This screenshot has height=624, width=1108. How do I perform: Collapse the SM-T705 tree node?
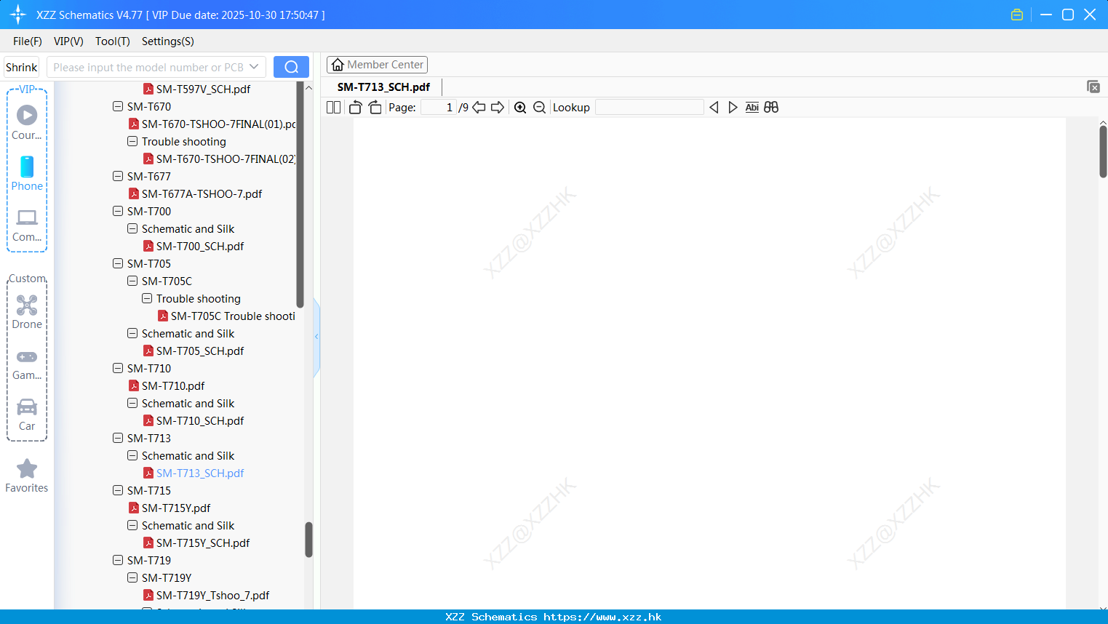[x=118, y=263]
